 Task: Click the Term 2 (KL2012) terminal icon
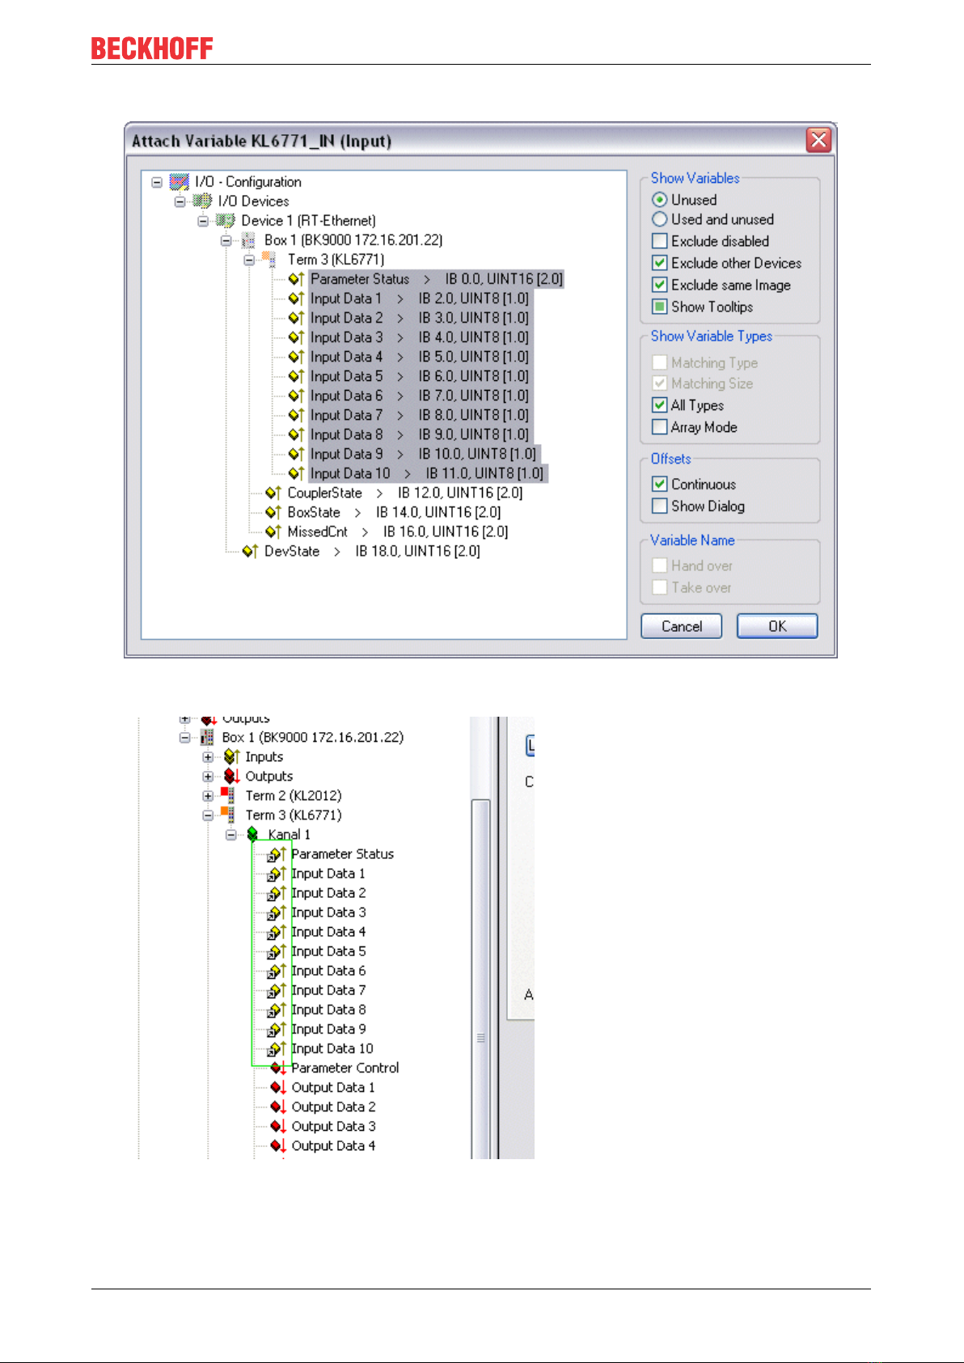tap(228, 795)
